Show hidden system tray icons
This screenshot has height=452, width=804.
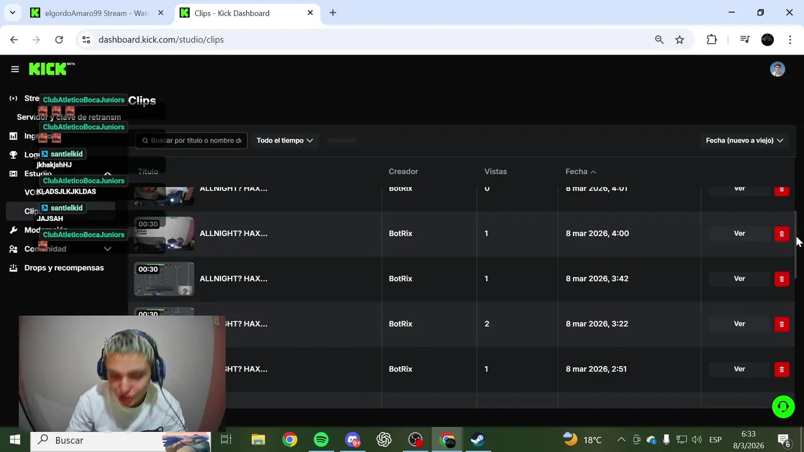click(621, 440)
